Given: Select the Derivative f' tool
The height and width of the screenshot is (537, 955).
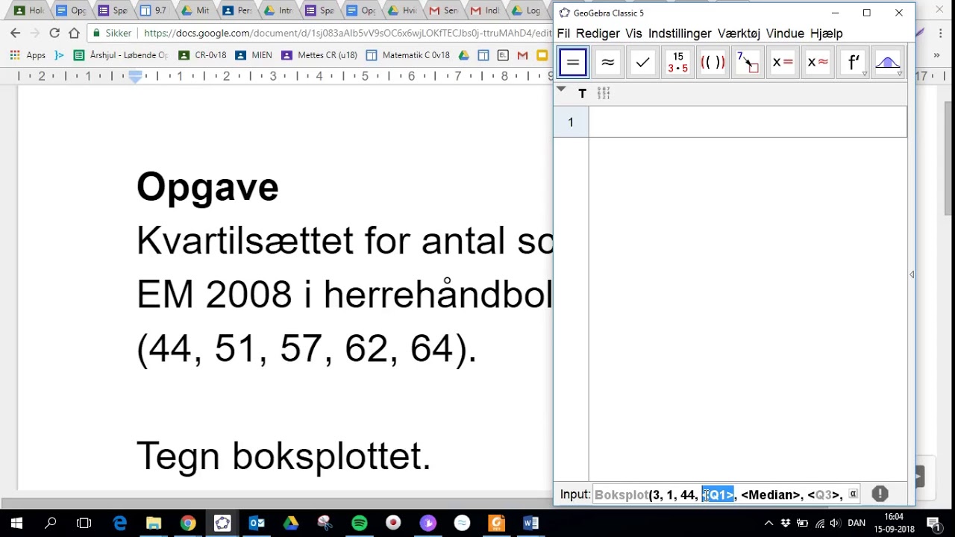Looking at the screenshot, I should [x=852, y=63].
